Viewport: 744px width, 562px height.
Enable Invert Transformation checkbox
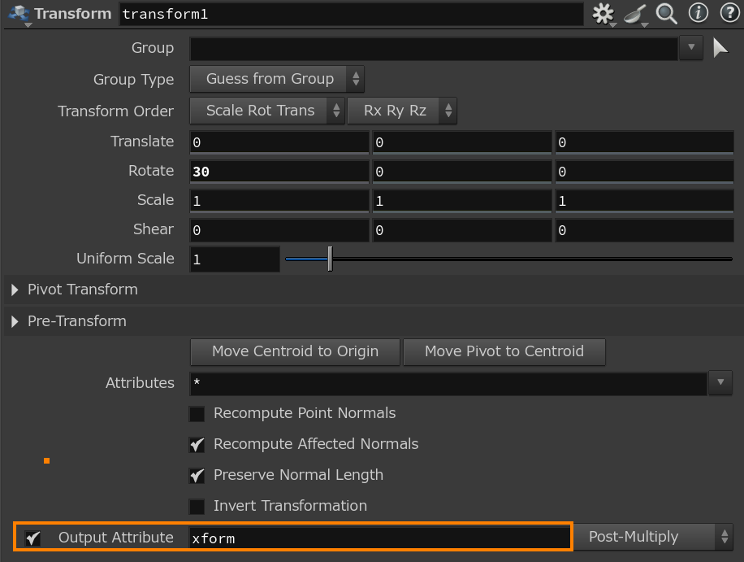[x=197, y=507]
